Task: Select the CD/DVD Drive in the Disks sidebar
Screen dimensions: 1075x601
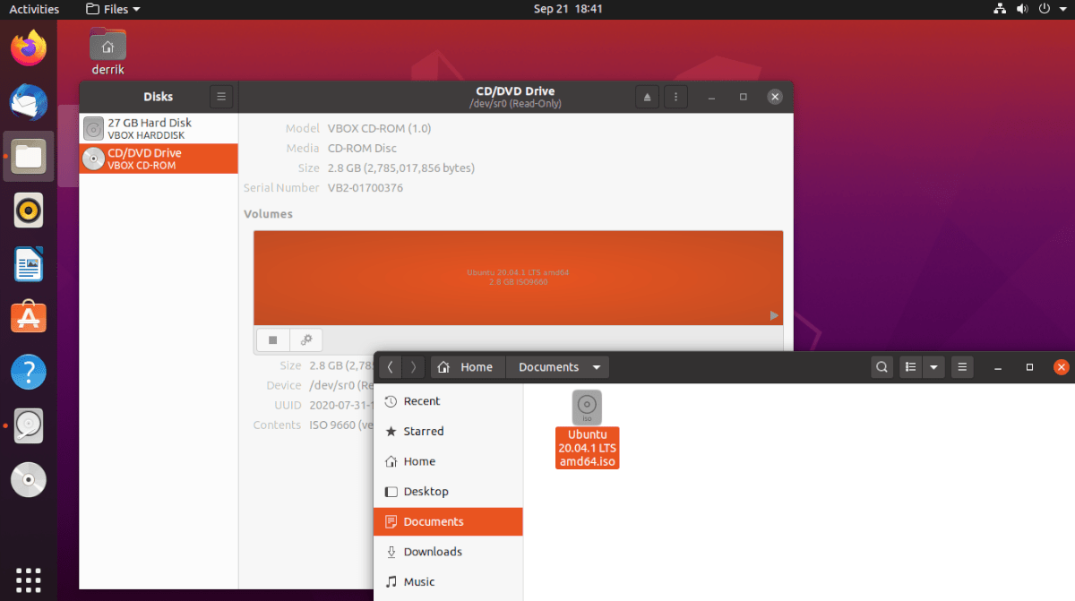Action: point(159,158)
